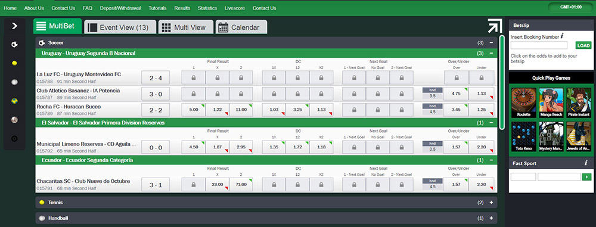Pick Over 4.75 for Club Atletico Basanez
This screenshot has height=227, width=596.
click(x=456, y=93)
